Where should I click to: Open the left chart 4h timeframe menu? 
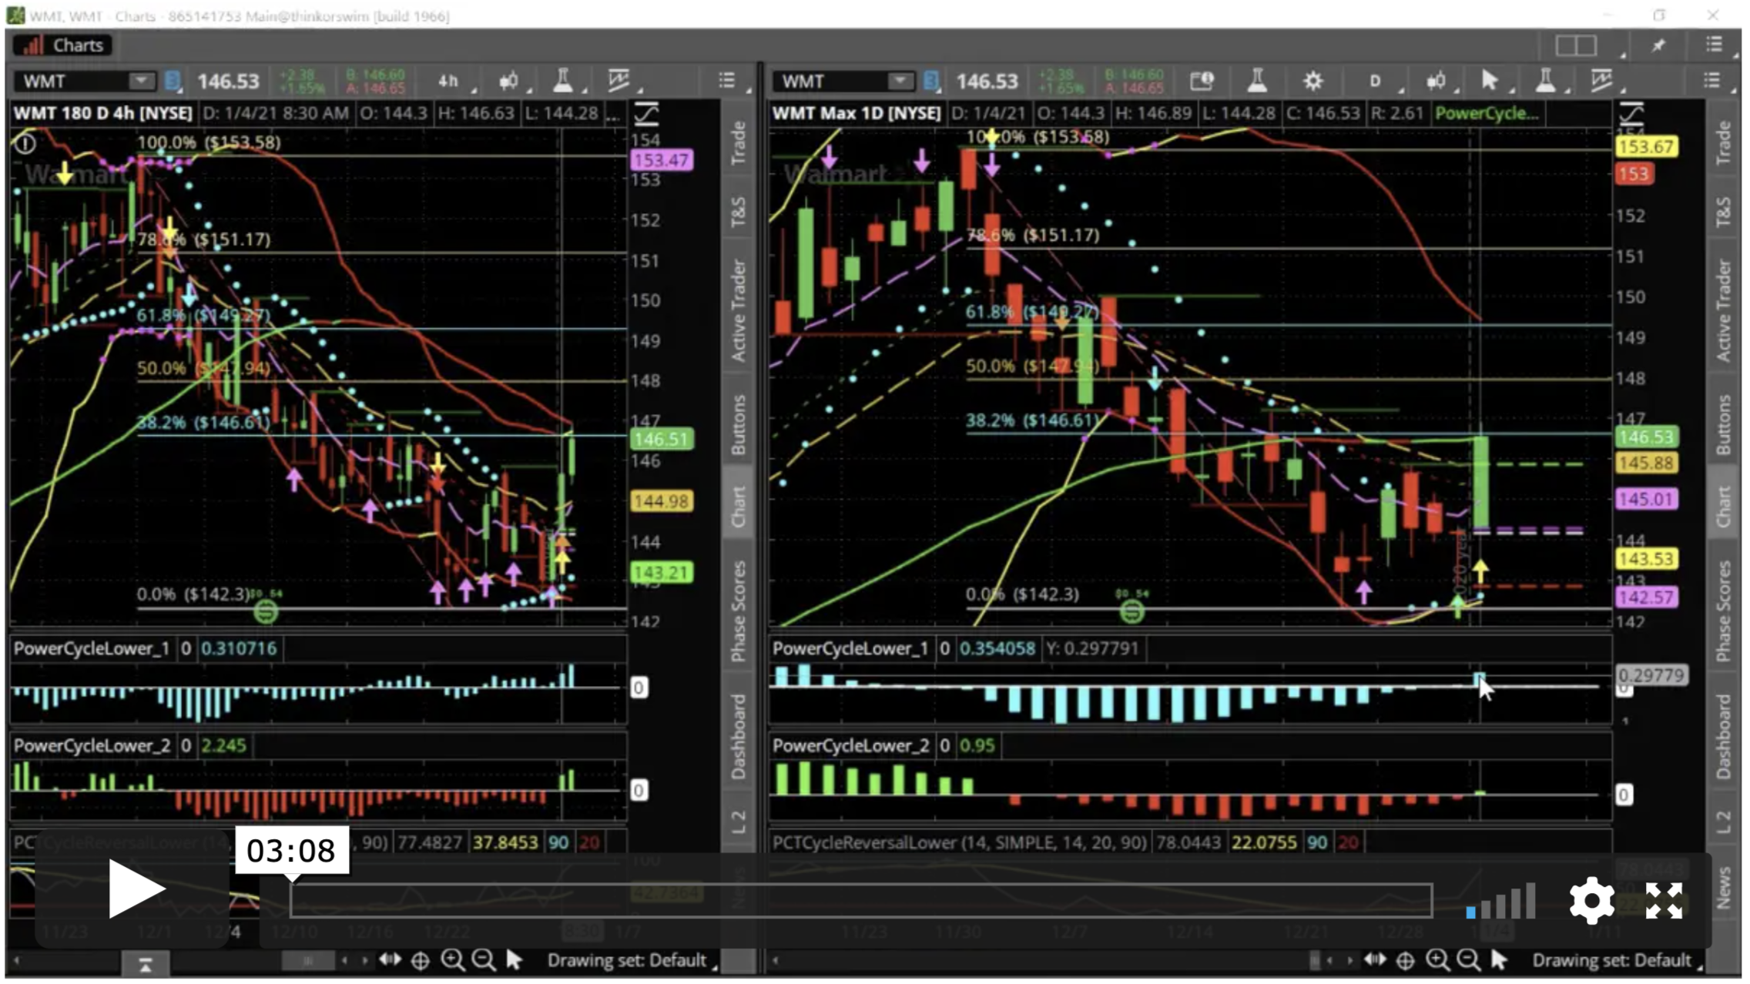click(x=449, y=81)
